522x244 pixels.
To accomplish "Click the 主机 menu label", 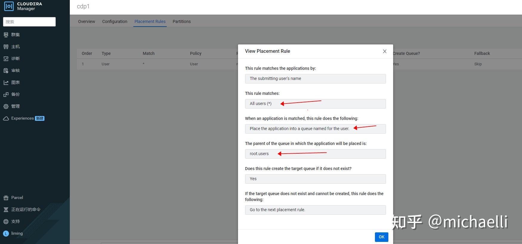I will pyautogui.click(x=16, y=47).
